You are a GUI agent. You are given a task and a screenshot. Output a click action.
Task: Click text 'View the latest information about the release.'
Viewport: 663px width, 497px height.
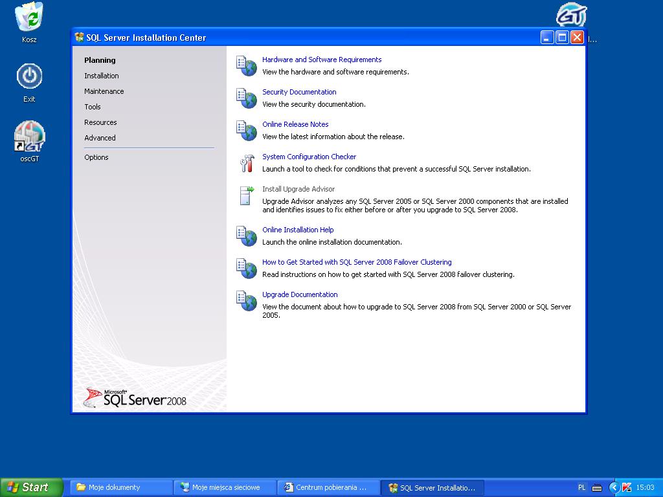(333, 137)
